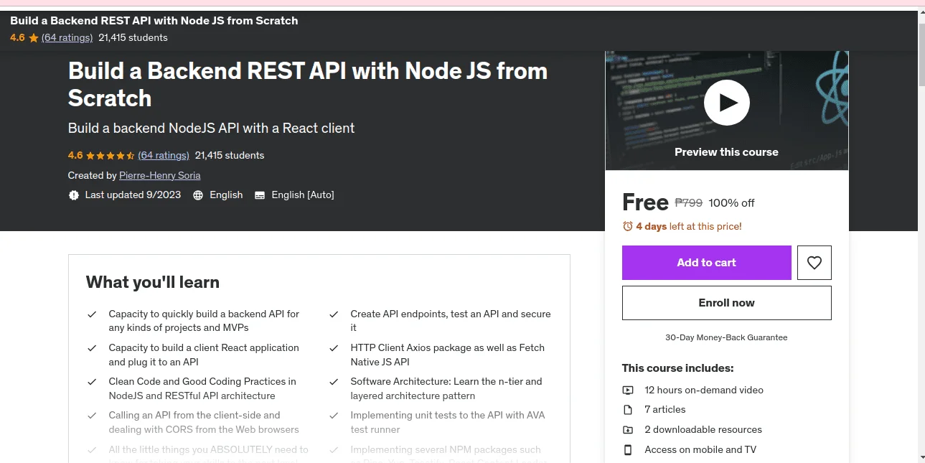Click the Preview this course label
Screen dimensions: 925x463
(x=726, y=152)
